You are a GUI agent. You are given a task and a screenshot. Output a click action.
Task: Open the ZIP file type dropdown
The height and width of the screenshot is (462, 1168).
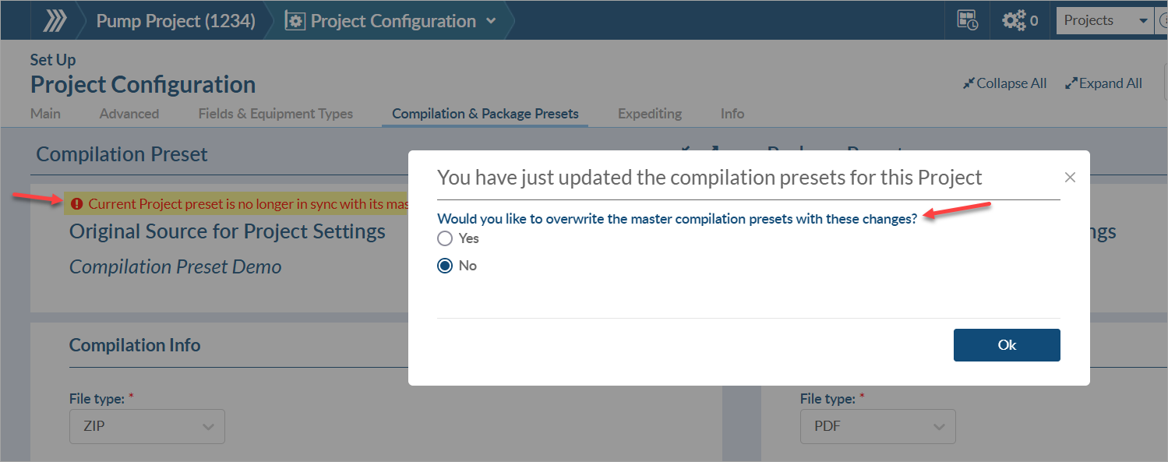[x=147, y=427]
